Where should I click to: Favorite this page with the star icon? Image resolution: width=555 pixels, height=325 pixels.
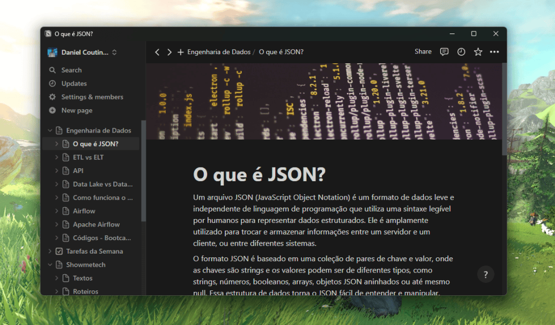478,52
